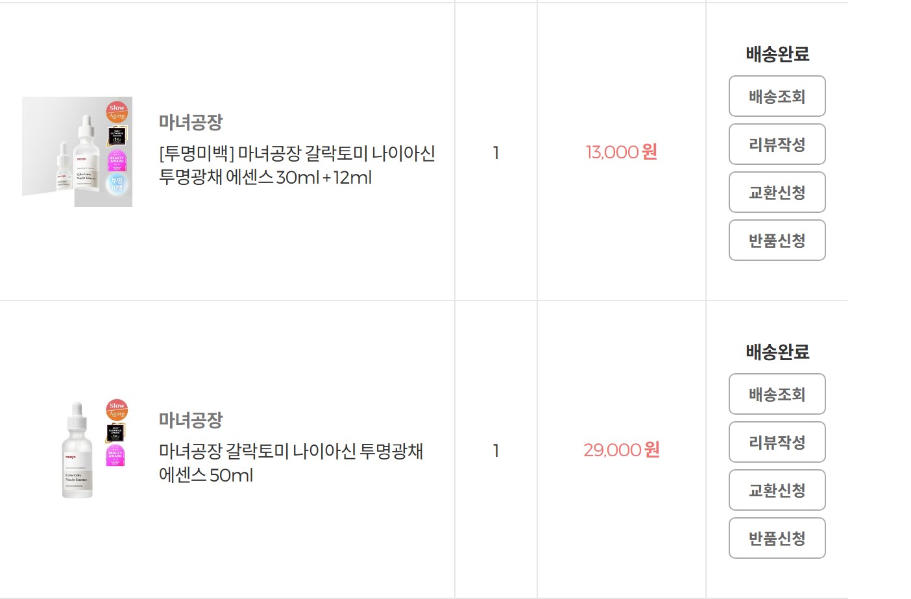Request return for the 50ml essence
Image resolution: width=911 pixels, height=599 pixels.
tap(777, 538)
